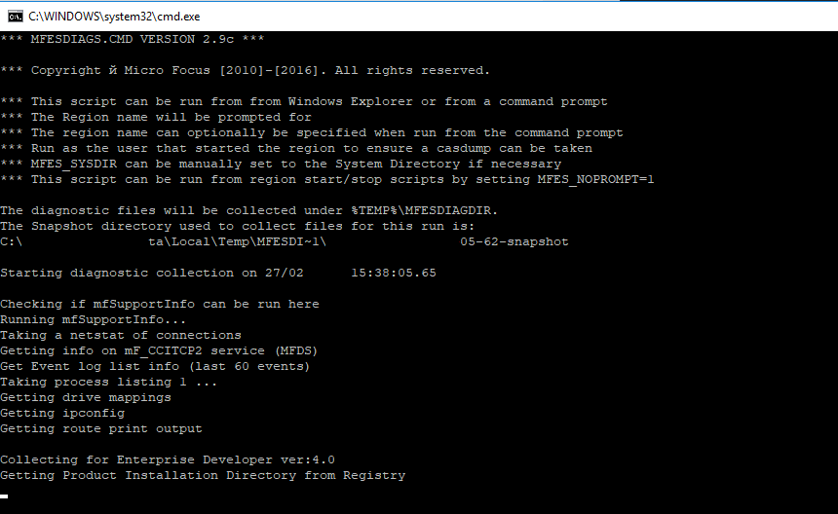This screenshot has width=838, height=514.
Task: Click the cmd.exe icon in title bar
Action: (15, 15)
